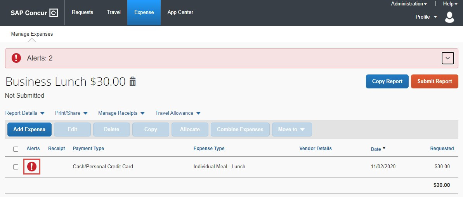The image size is (463, 197).
Task: Click the red exclamation icon in Alerts banner
Action: click(16, 58)
